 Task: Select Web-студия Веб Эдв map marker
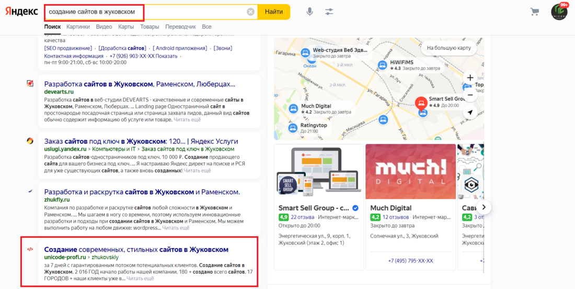[305, 52]
